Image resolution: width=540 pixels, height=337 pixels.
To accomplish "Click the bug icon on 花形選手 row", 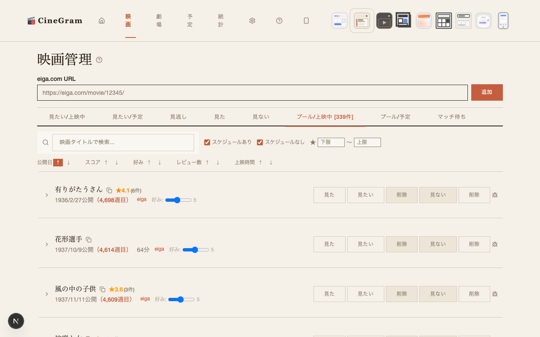I will pos(495,244).
